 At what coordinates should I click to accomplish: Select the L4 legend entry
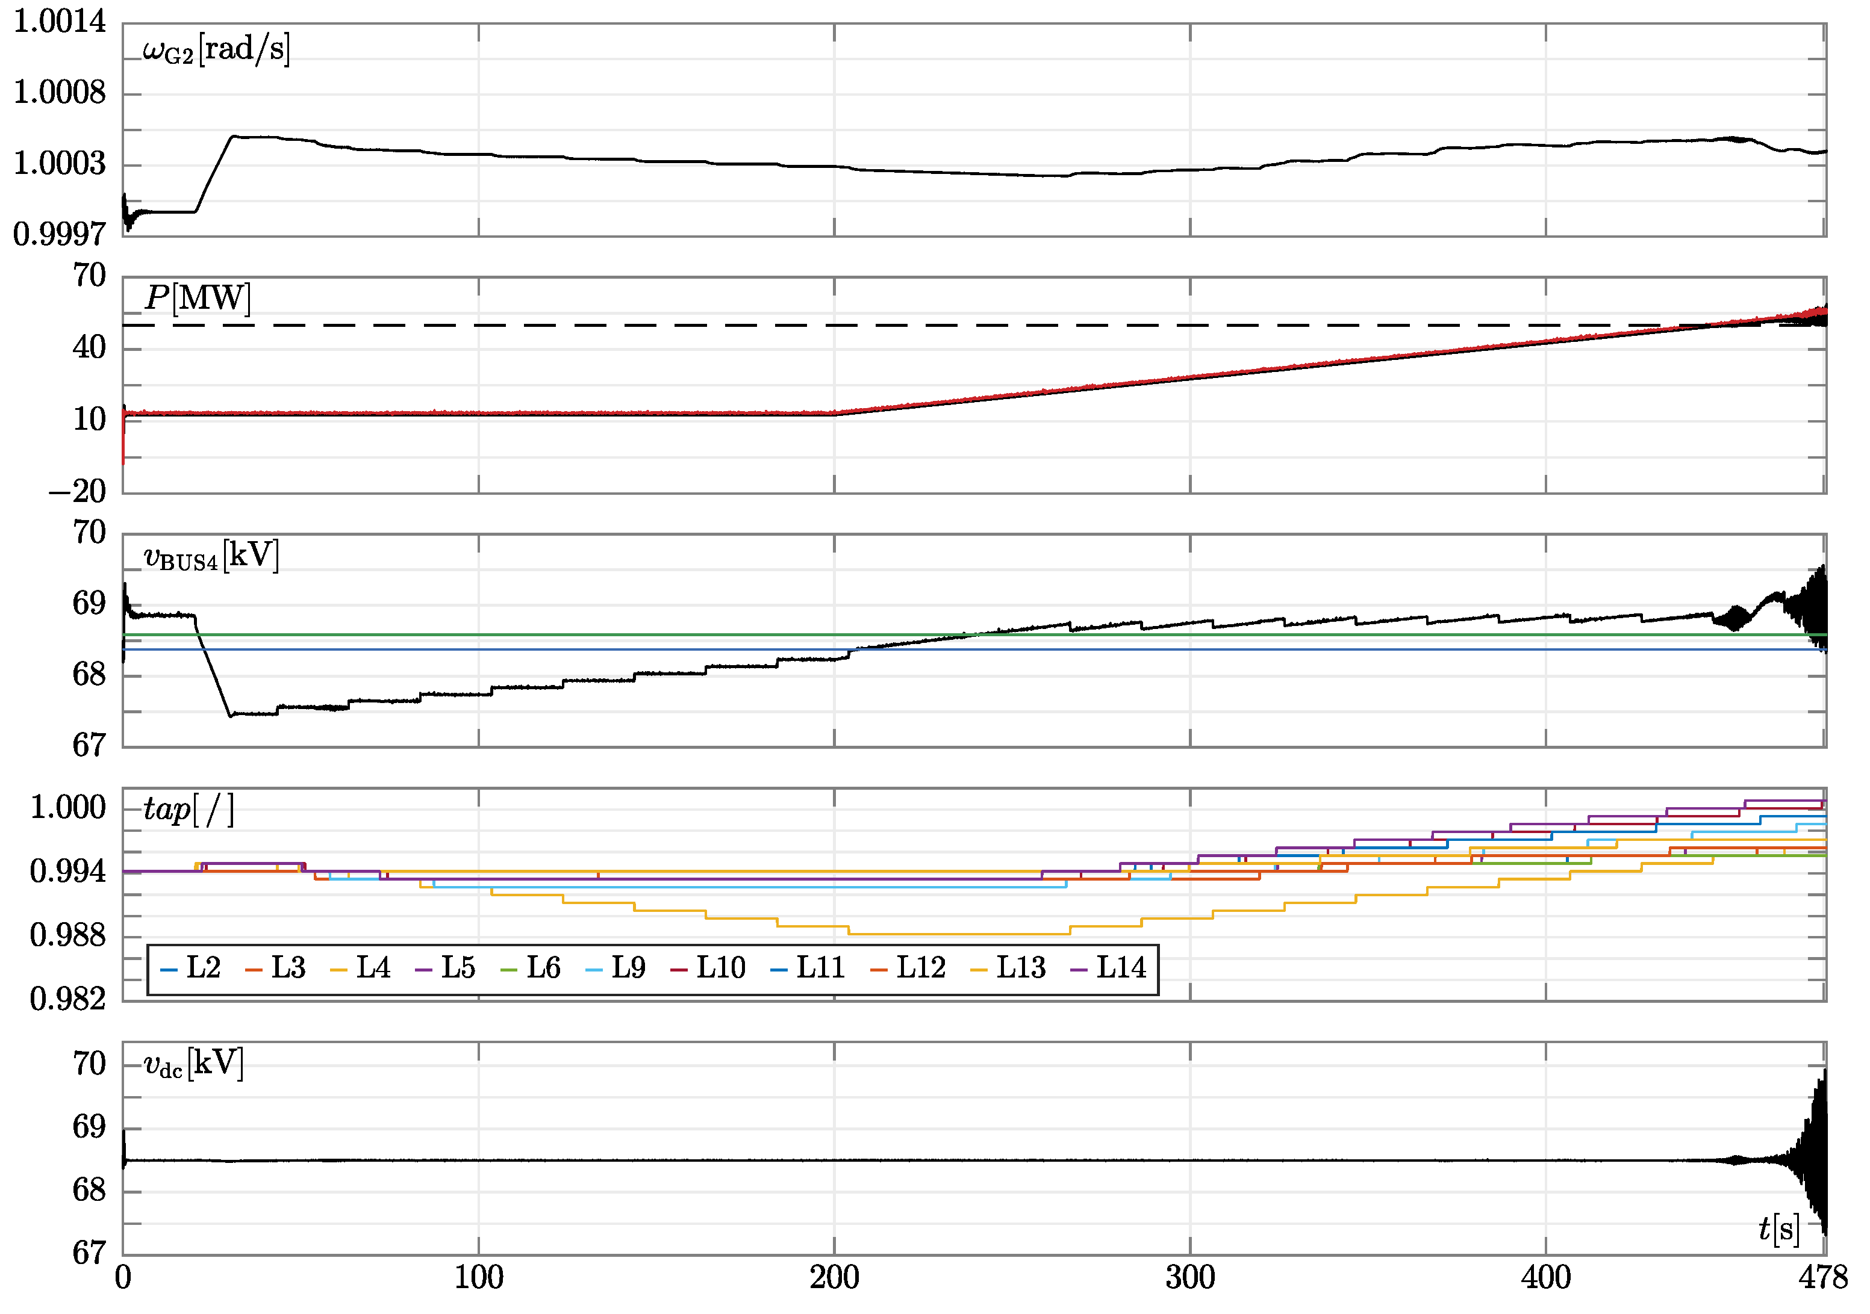coord(373,967)
